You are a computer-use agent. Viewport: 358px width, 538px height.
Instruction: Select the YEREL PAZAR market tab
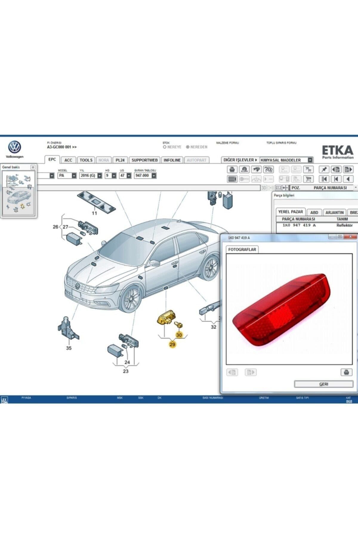(x=290, y=212)
